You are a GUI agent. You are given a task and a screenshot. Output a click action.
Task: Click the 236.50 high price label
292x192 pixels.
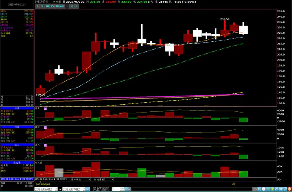pyautogui.click(x=225, y=19)
